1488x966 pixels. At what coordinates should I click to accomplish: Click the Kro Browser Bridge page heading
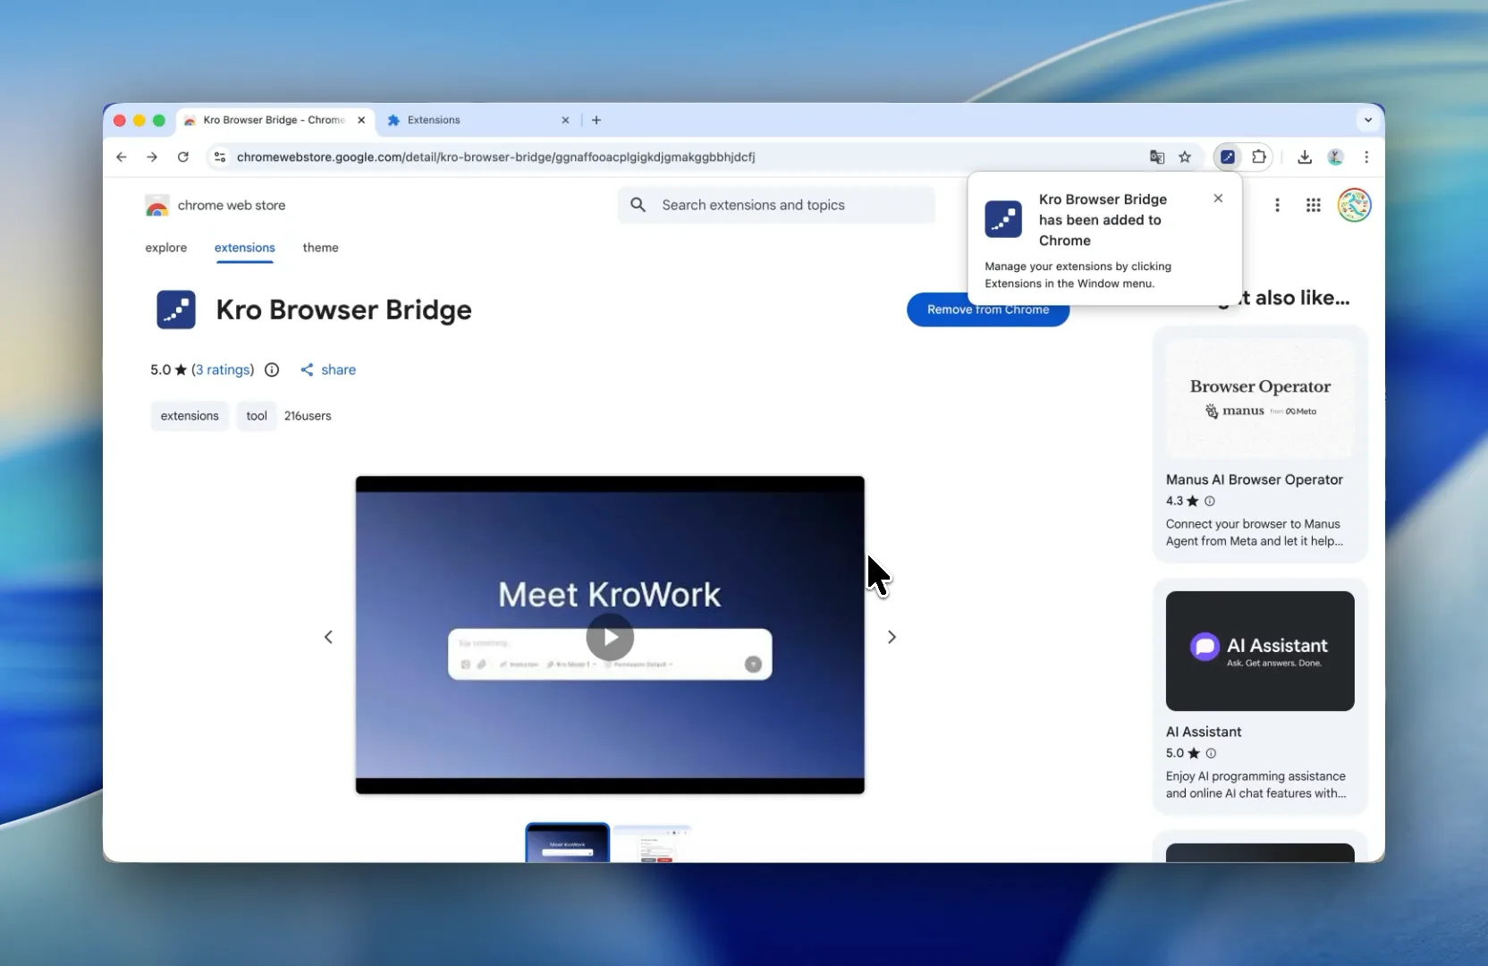pos(344,309)
